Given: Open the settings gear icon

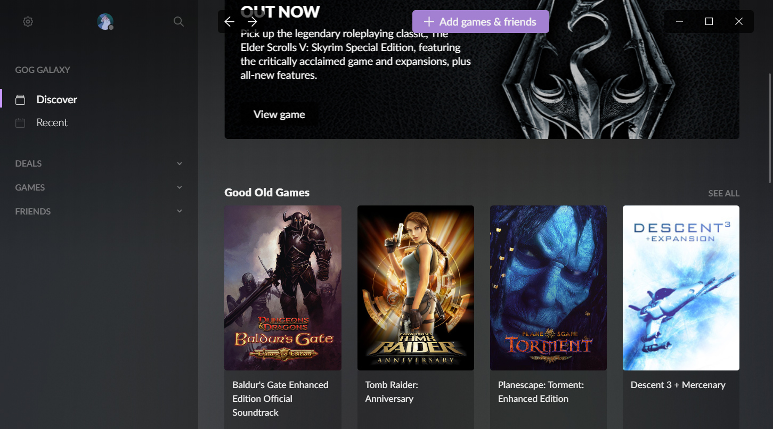Looking at the screenshot, I should (x=28, y=22).
